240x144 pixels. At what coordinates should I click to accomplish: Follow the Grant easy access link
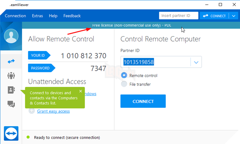[x=53, y=111]
